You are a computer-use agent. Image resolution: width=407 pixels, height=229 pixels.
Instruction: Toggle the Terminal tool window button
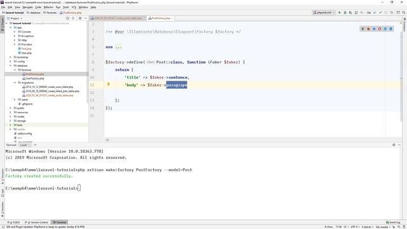click(x=59, y=223)
